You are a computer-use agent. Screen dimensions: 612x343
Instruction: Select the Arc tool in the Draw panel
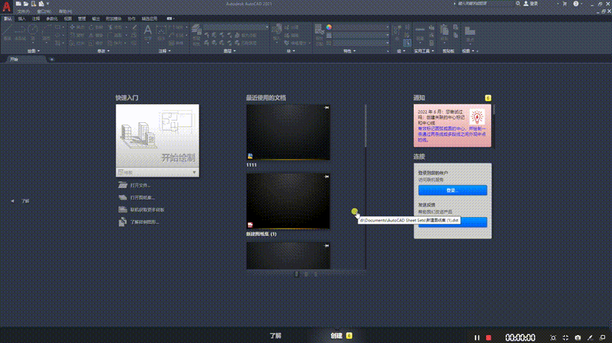coord(46,31)
